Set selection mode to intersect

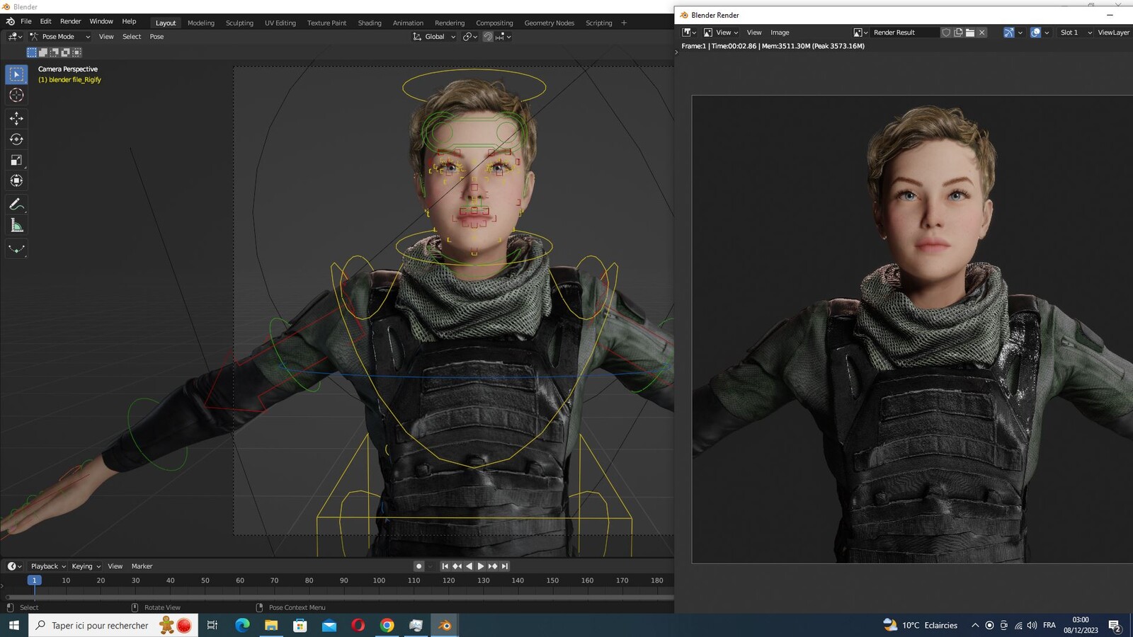click(77, 52)
